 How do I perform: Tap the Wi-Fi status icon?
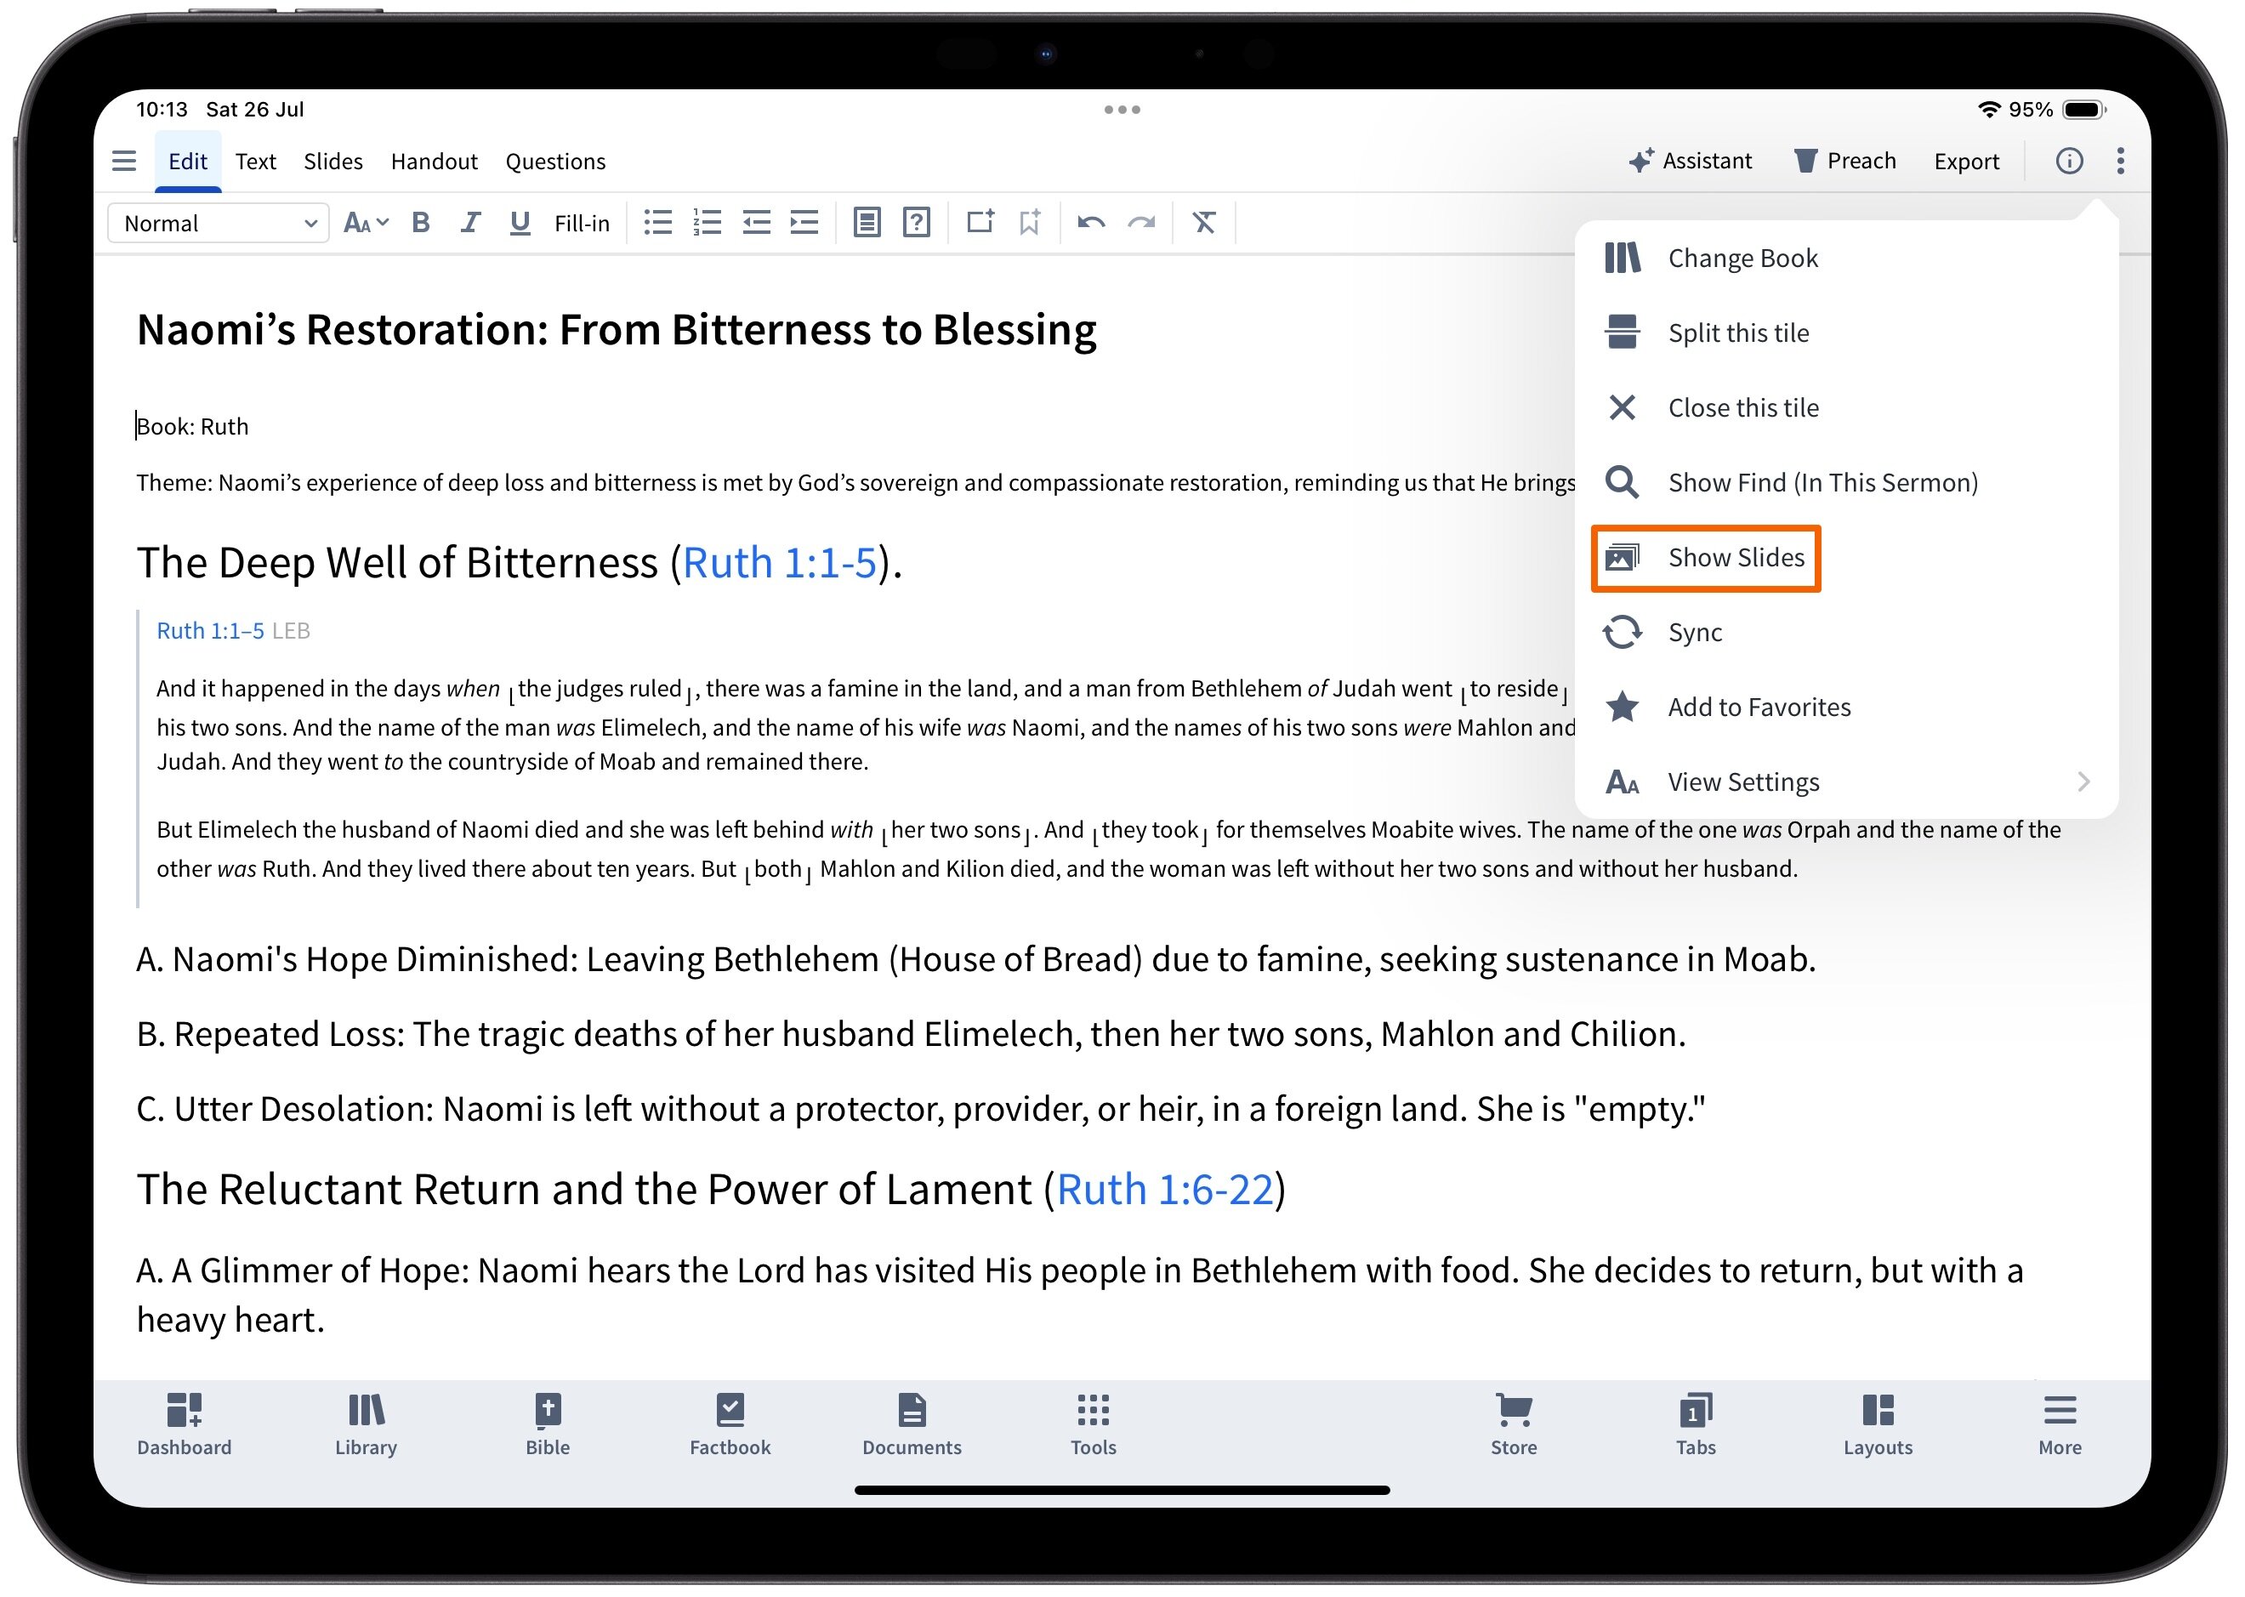click(1988, 109)
